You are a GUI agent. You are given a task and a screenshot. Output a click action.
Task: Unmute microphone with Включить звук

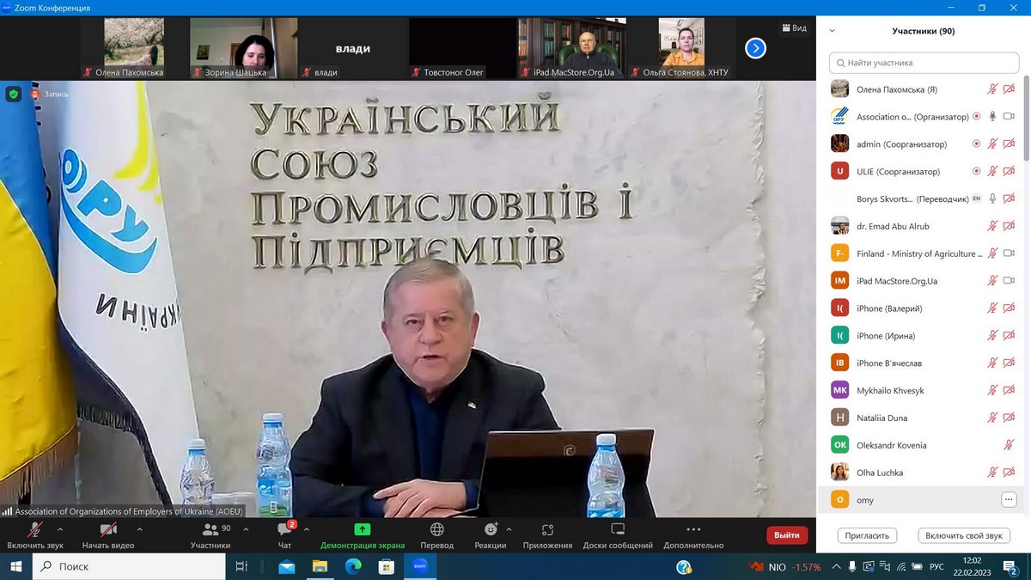click(35, 530)
